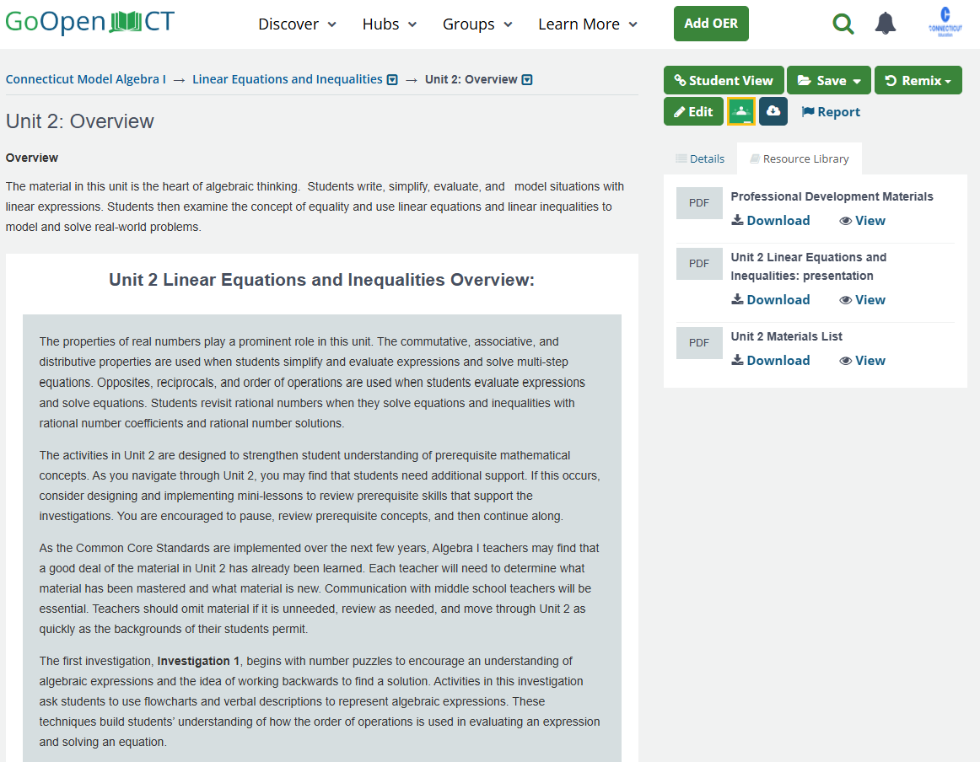Open the notifications bell

(x=885, y=24)
